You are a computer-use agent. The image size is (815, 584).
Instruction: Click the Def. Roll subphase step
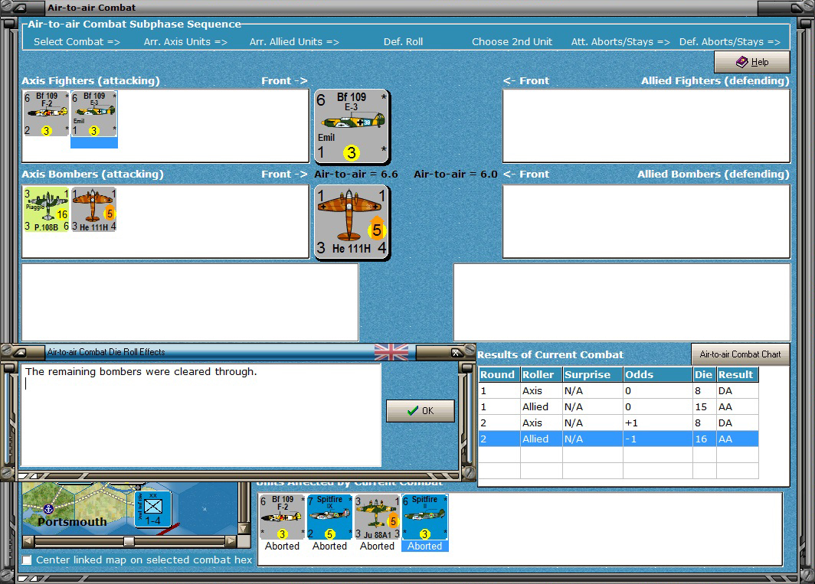click(x=404, y=41)
